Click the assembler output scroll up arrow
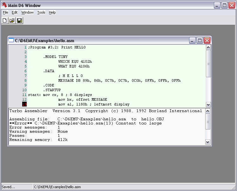 tap(208, 111)
